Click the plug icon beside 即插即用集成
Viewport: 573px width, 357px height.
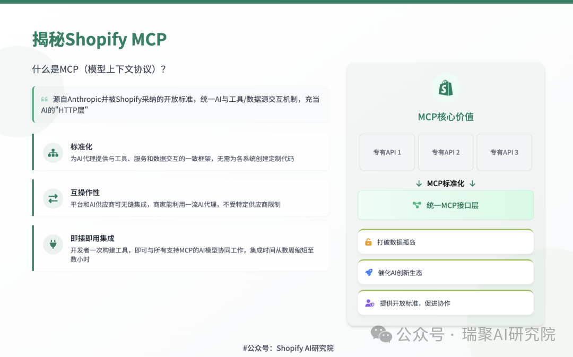coord(53,244)
